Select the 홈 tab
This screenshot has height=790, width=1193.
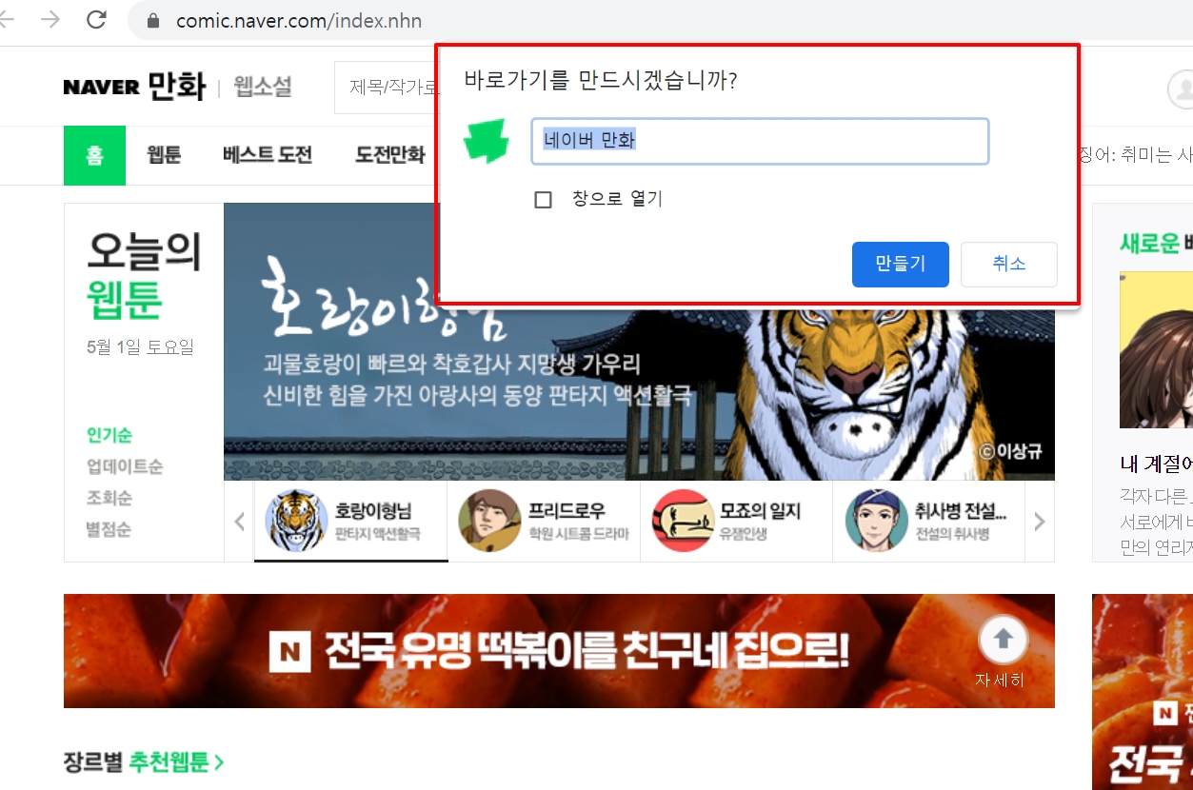94,155
